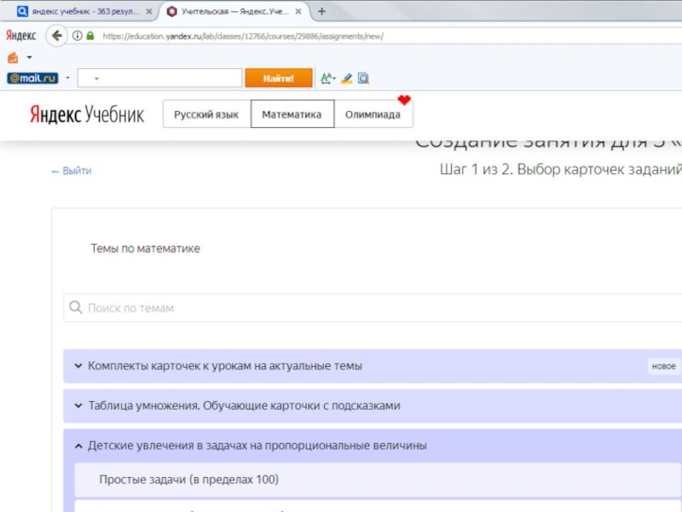Viewport: 682px width, 512px height.
Task: Click the green padlock security icon
Action: [90, 36]
